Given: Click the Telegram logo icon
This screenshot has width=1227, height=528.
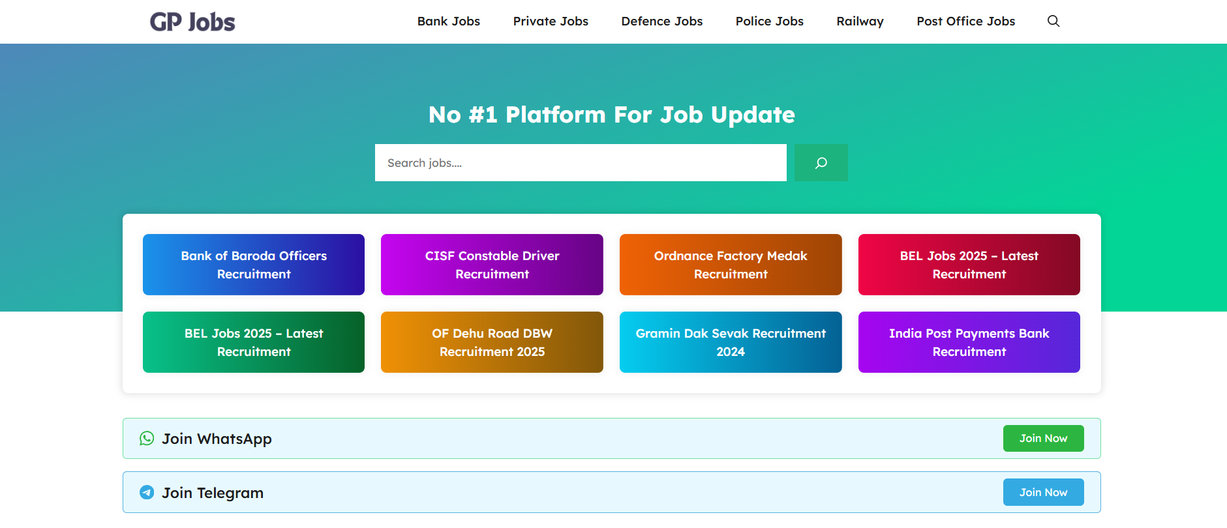Looking at the screenshot, I should pos(147,493).
